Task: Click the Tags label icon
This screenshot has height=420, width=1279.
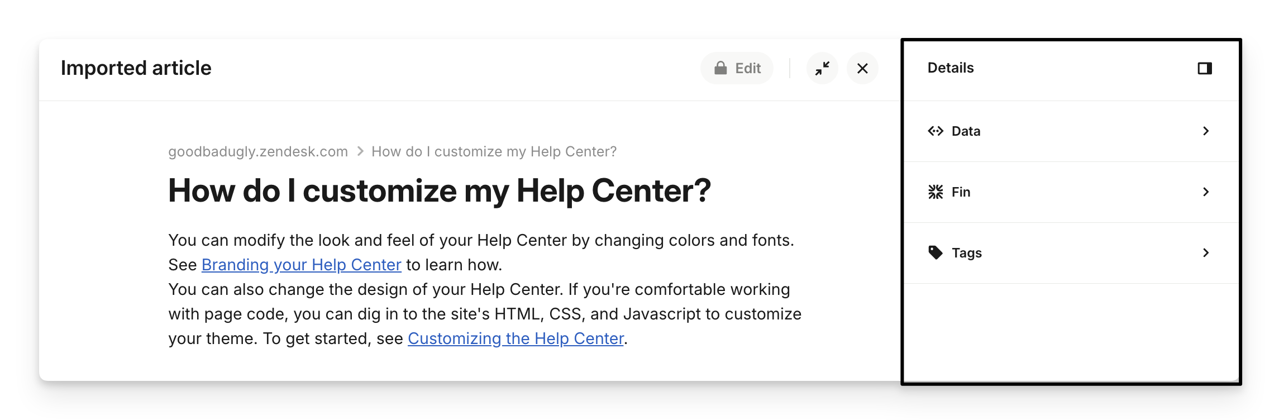Action: (x=936, y=253)
